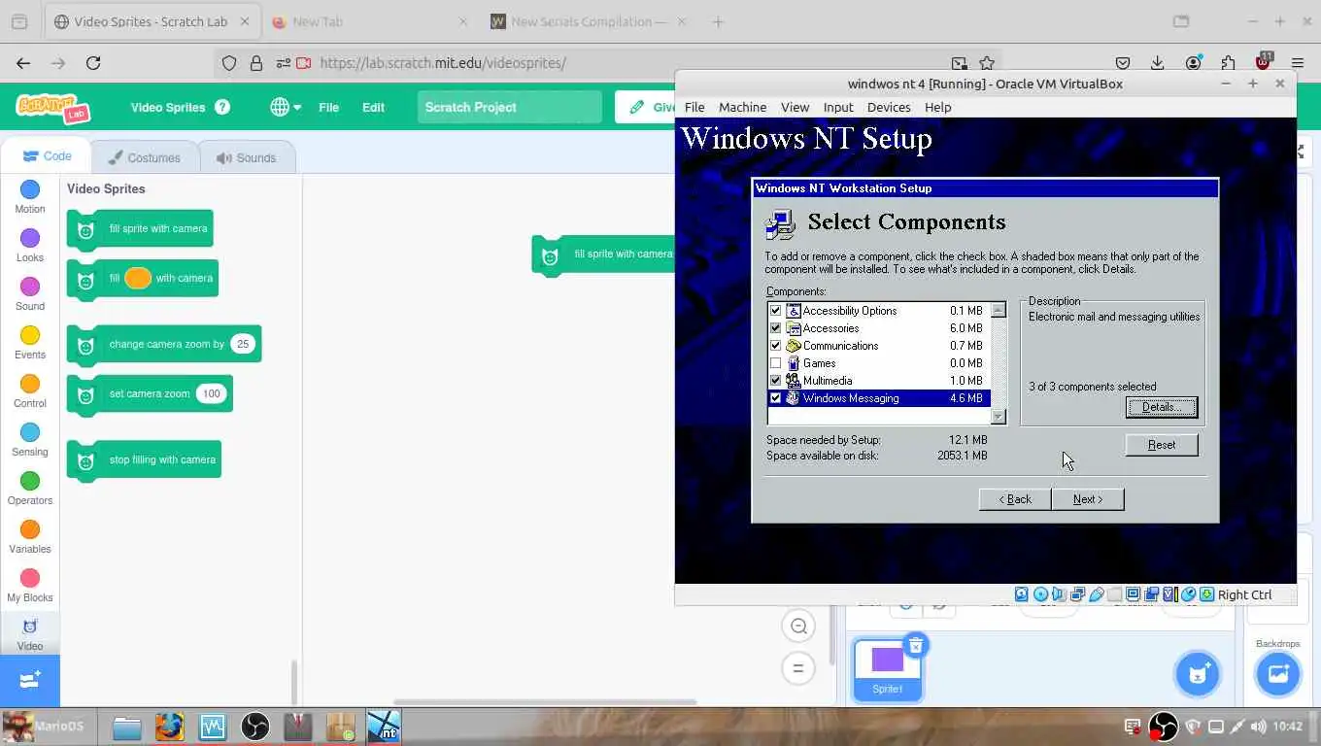Open Video Sprites help question mark
Screen dimensions: 1321x746
click(x=222, y=107)
